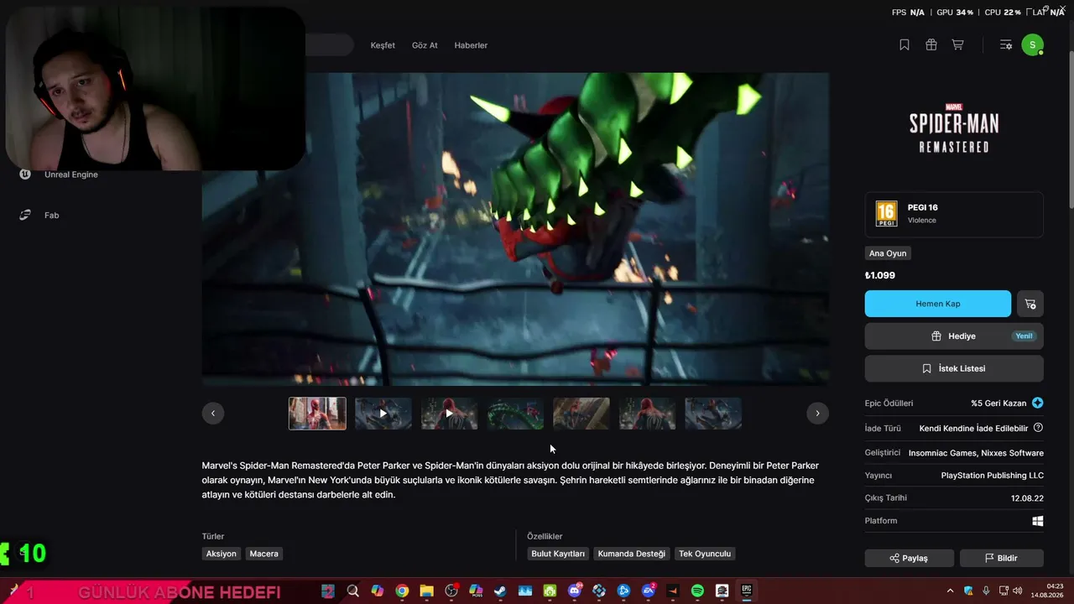
Task: Go to next media thumbnails
Action: click(817, 413)
